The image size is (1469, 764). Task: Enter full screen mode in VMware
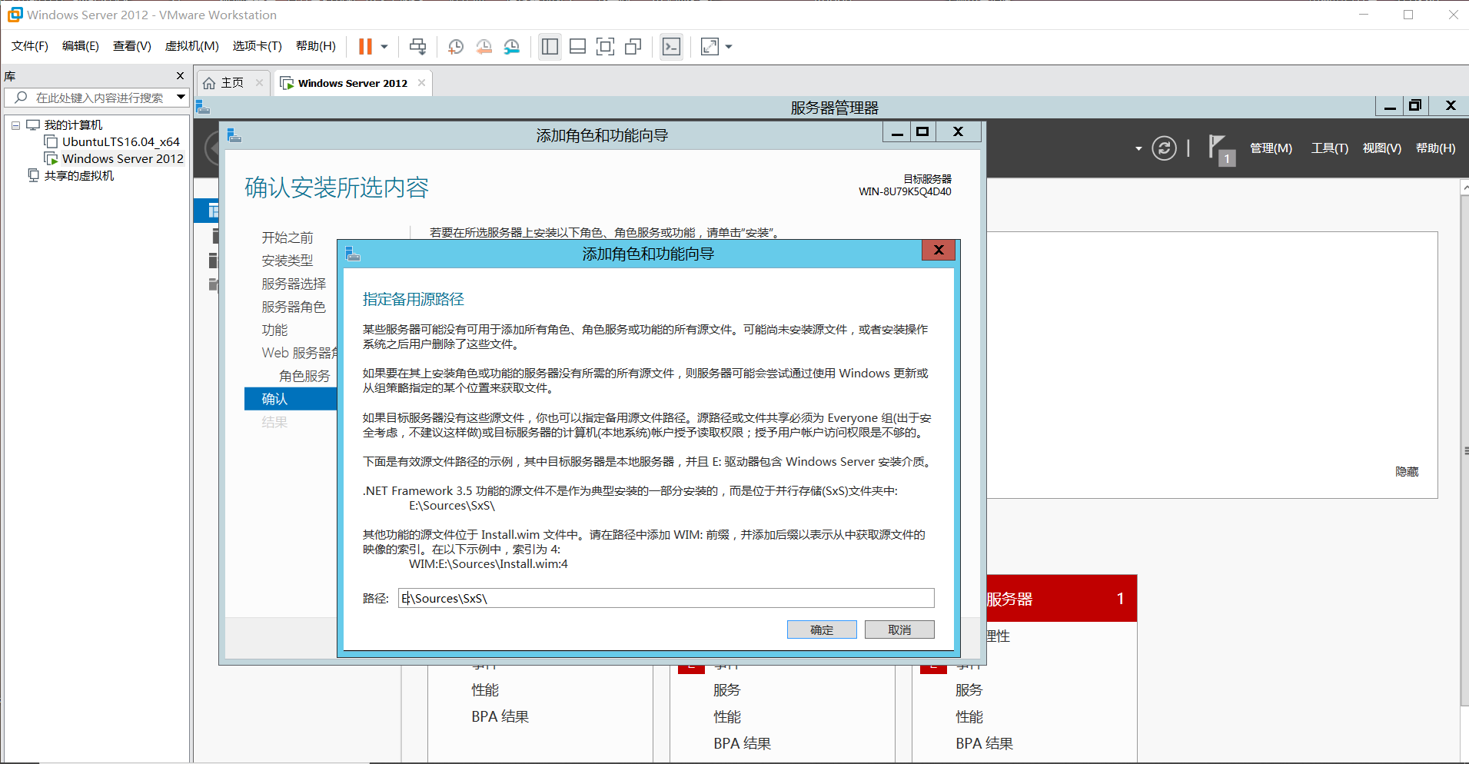(x=605, y=46)
